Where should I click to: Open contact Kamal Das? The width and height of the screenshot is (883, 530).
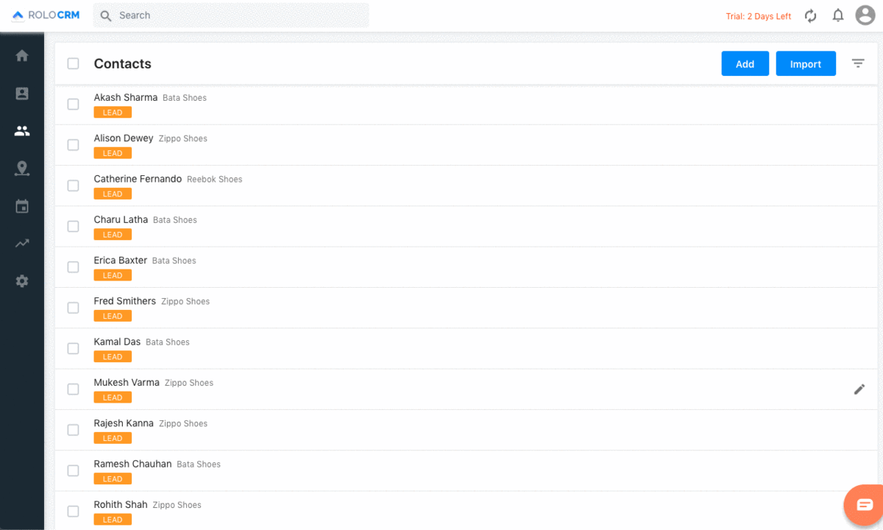click(x=117, y=342)
